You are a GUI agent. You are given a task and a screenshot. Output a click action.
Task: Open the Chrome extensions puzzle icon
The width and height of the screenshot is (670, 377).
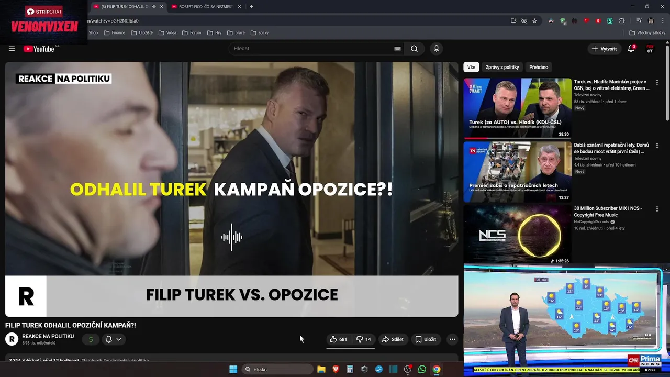tap(622, 21)
